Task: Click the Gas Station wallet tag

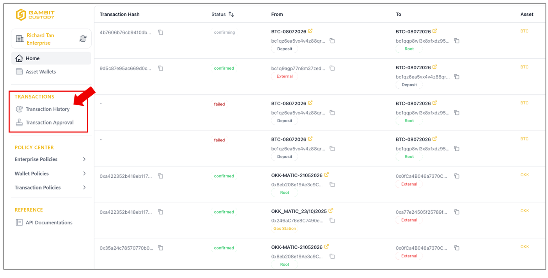Action: (285, 228)
